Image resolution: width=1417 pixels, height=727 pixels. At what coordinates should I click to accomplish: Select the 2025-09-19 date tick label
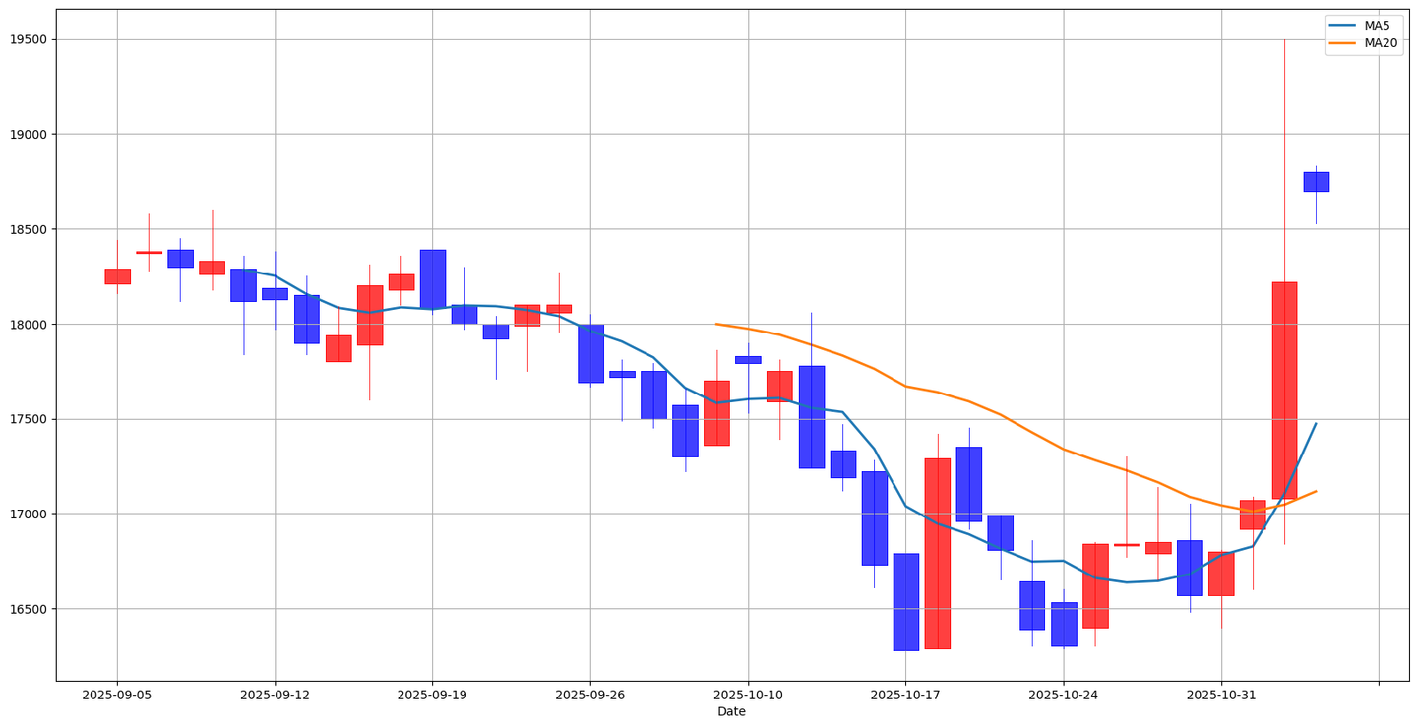(432, 695)
